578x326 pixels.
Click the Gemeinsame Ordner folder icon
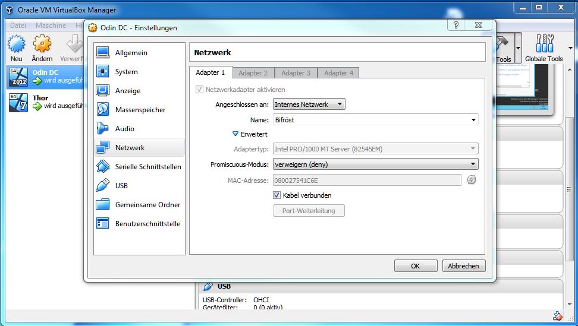(x=102, y=205)
